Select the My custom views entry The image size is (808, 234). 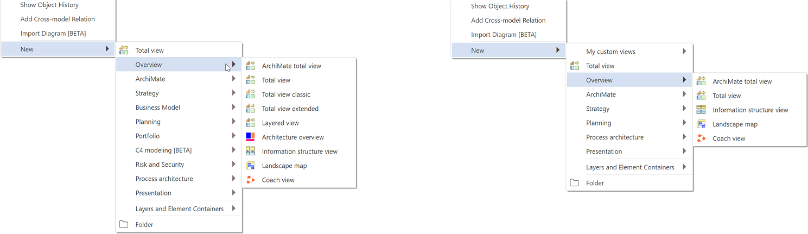[610, 52]
